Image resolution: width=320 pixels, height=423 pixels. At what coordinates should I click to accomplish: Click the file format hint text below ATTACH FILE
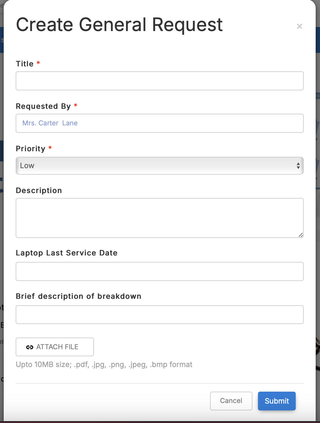coord(104,364)
